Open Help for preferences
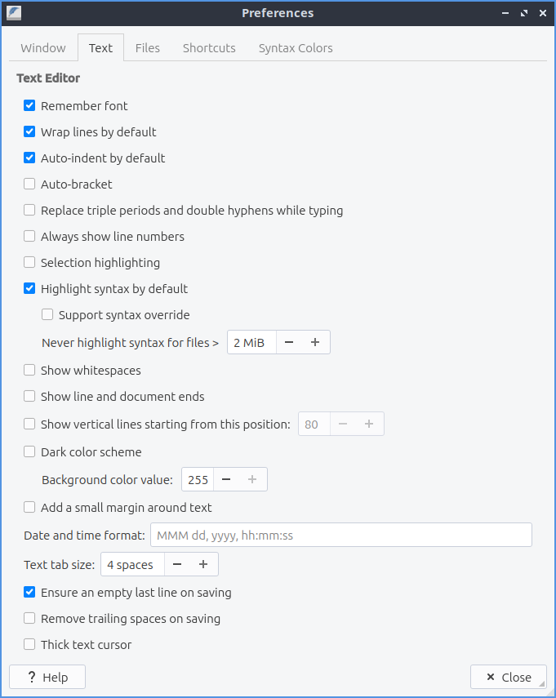 [x=47, y=678]
